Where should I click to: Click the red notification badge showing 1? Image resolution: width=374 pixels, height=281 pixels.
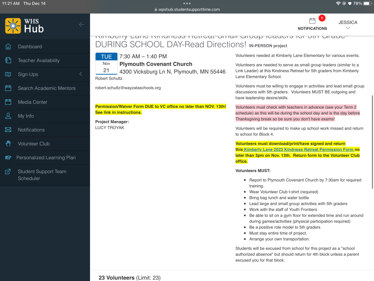pos(322,18)
